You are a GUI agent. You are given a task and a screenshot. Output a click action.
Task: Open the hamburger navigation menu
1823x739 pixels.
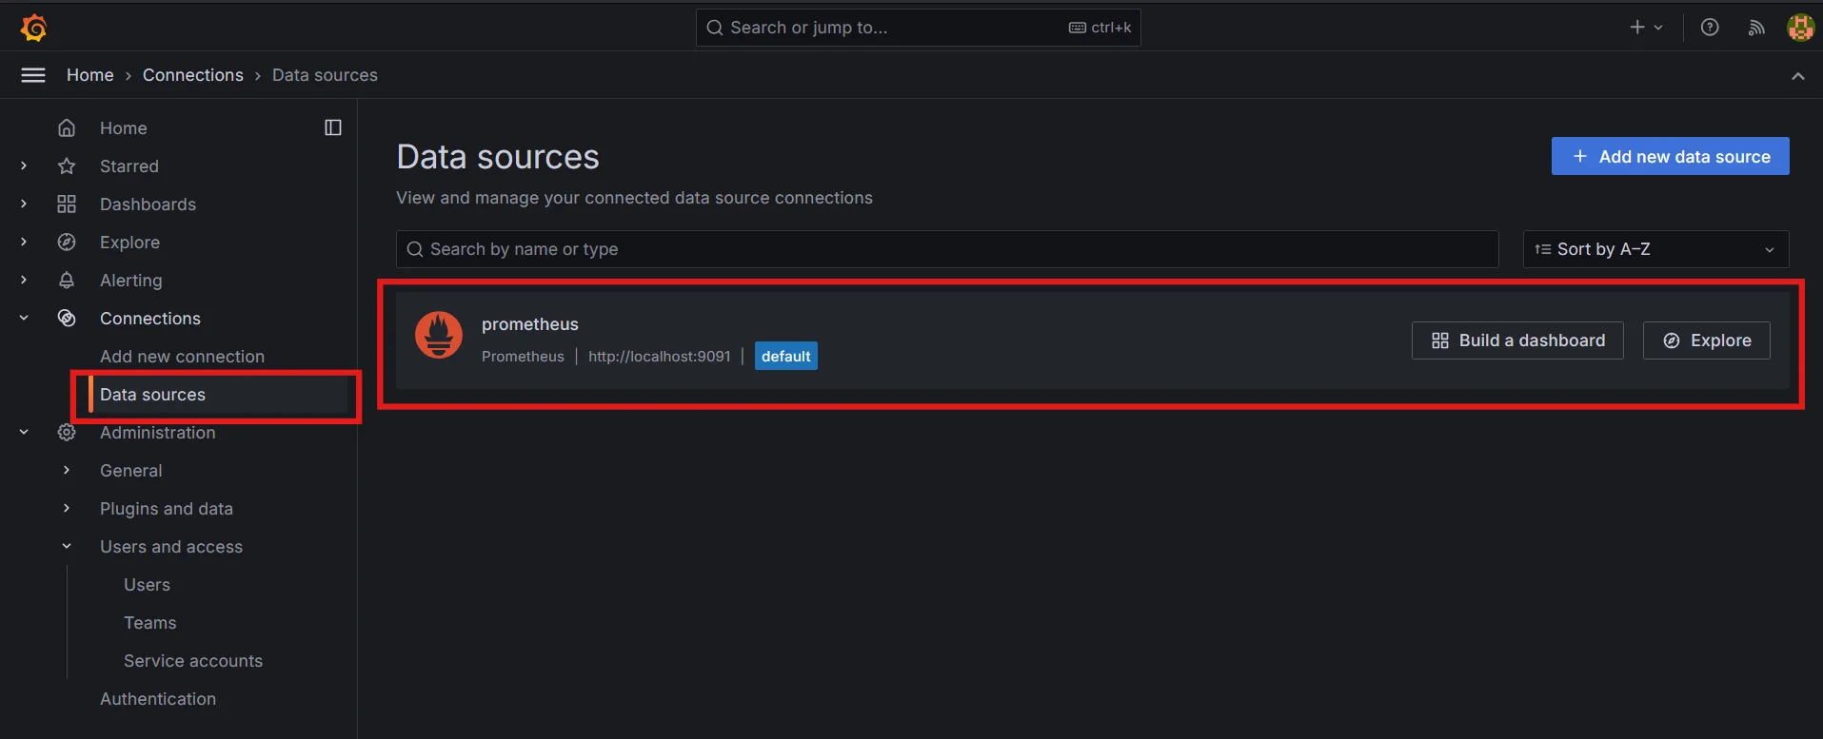33,75
